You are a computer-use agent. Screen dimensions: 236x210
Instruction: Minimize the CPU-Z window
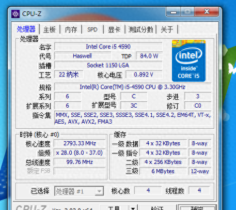174,12
